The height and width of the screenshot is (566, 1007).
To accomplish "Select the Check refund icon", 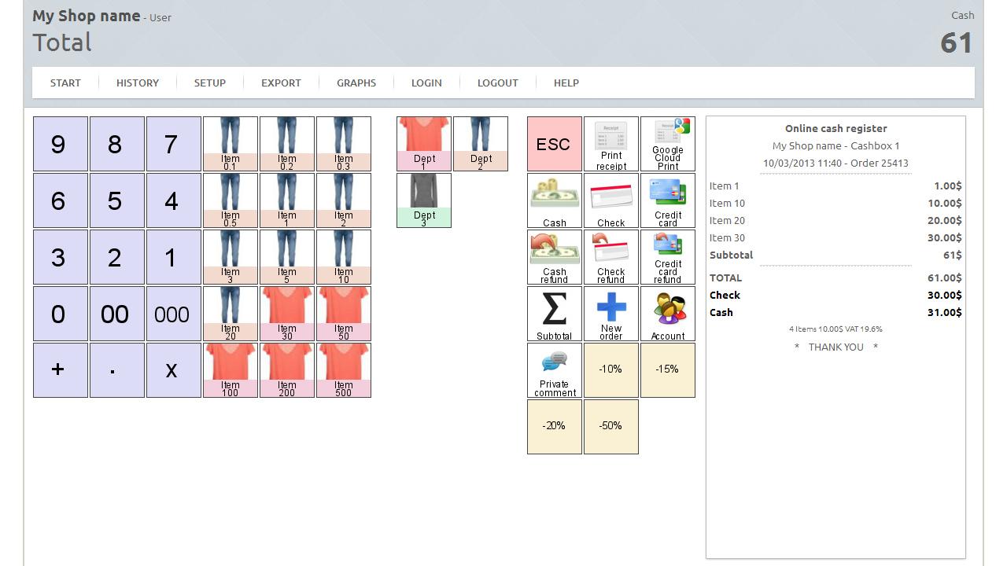I will [x=611, y=257].
